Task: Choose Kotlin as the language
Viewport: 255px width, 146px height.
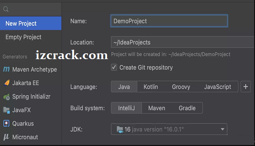Action: click(x=151, y=87)
